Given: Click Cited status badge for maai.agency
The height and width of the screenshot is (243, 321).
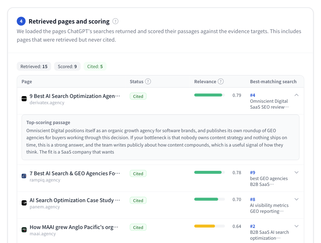Looking at the screenshot, I should point(138,227).
